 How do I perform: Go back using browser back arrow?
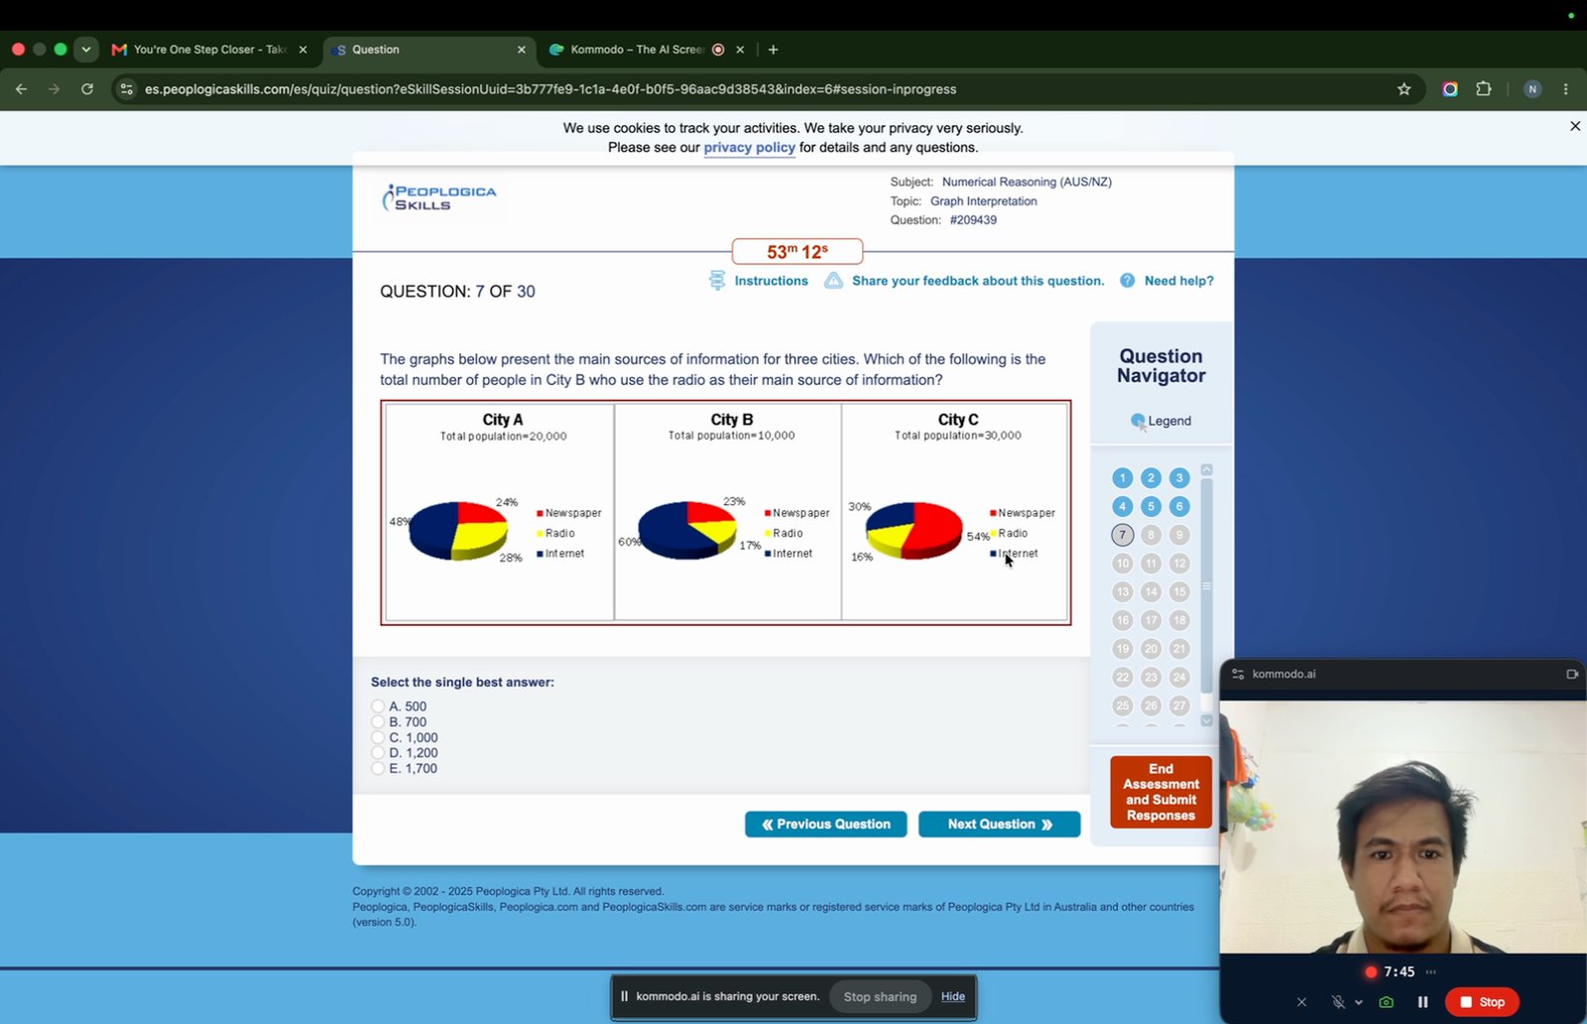tap(21, 89)
